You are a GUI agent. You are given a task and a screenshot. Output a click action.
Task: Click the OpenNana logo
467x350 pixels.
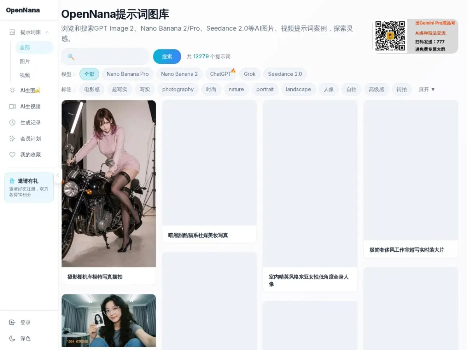point(23,10)
